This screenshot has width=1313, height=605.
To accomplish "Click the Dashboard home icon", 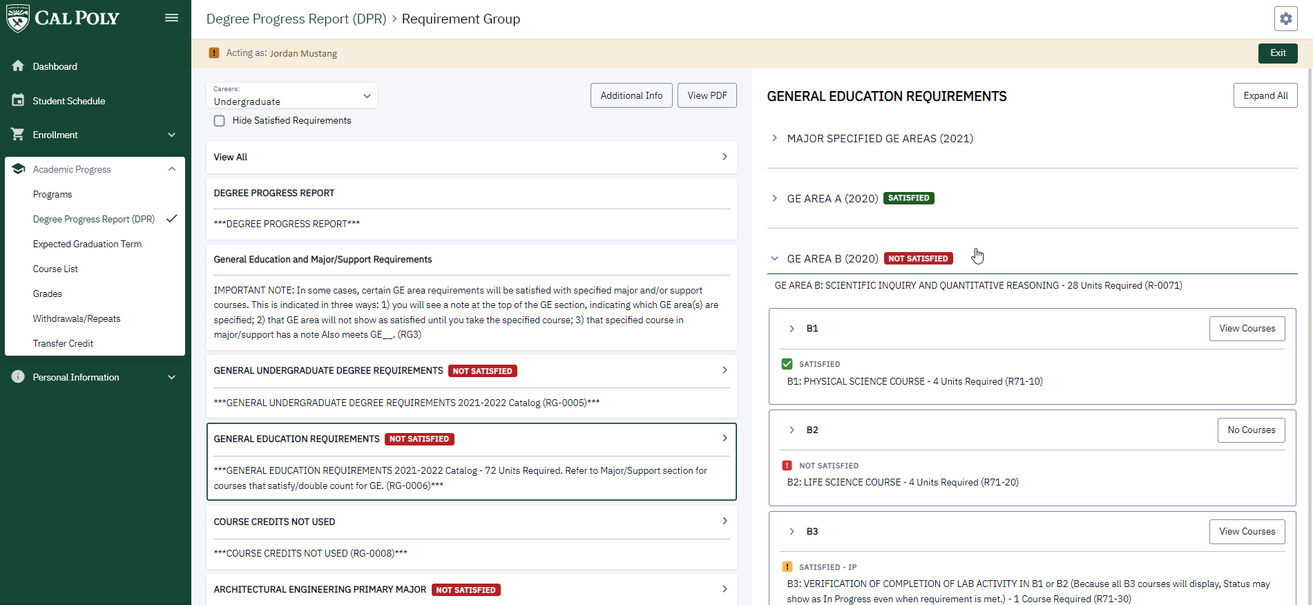I will click(18, 66).
